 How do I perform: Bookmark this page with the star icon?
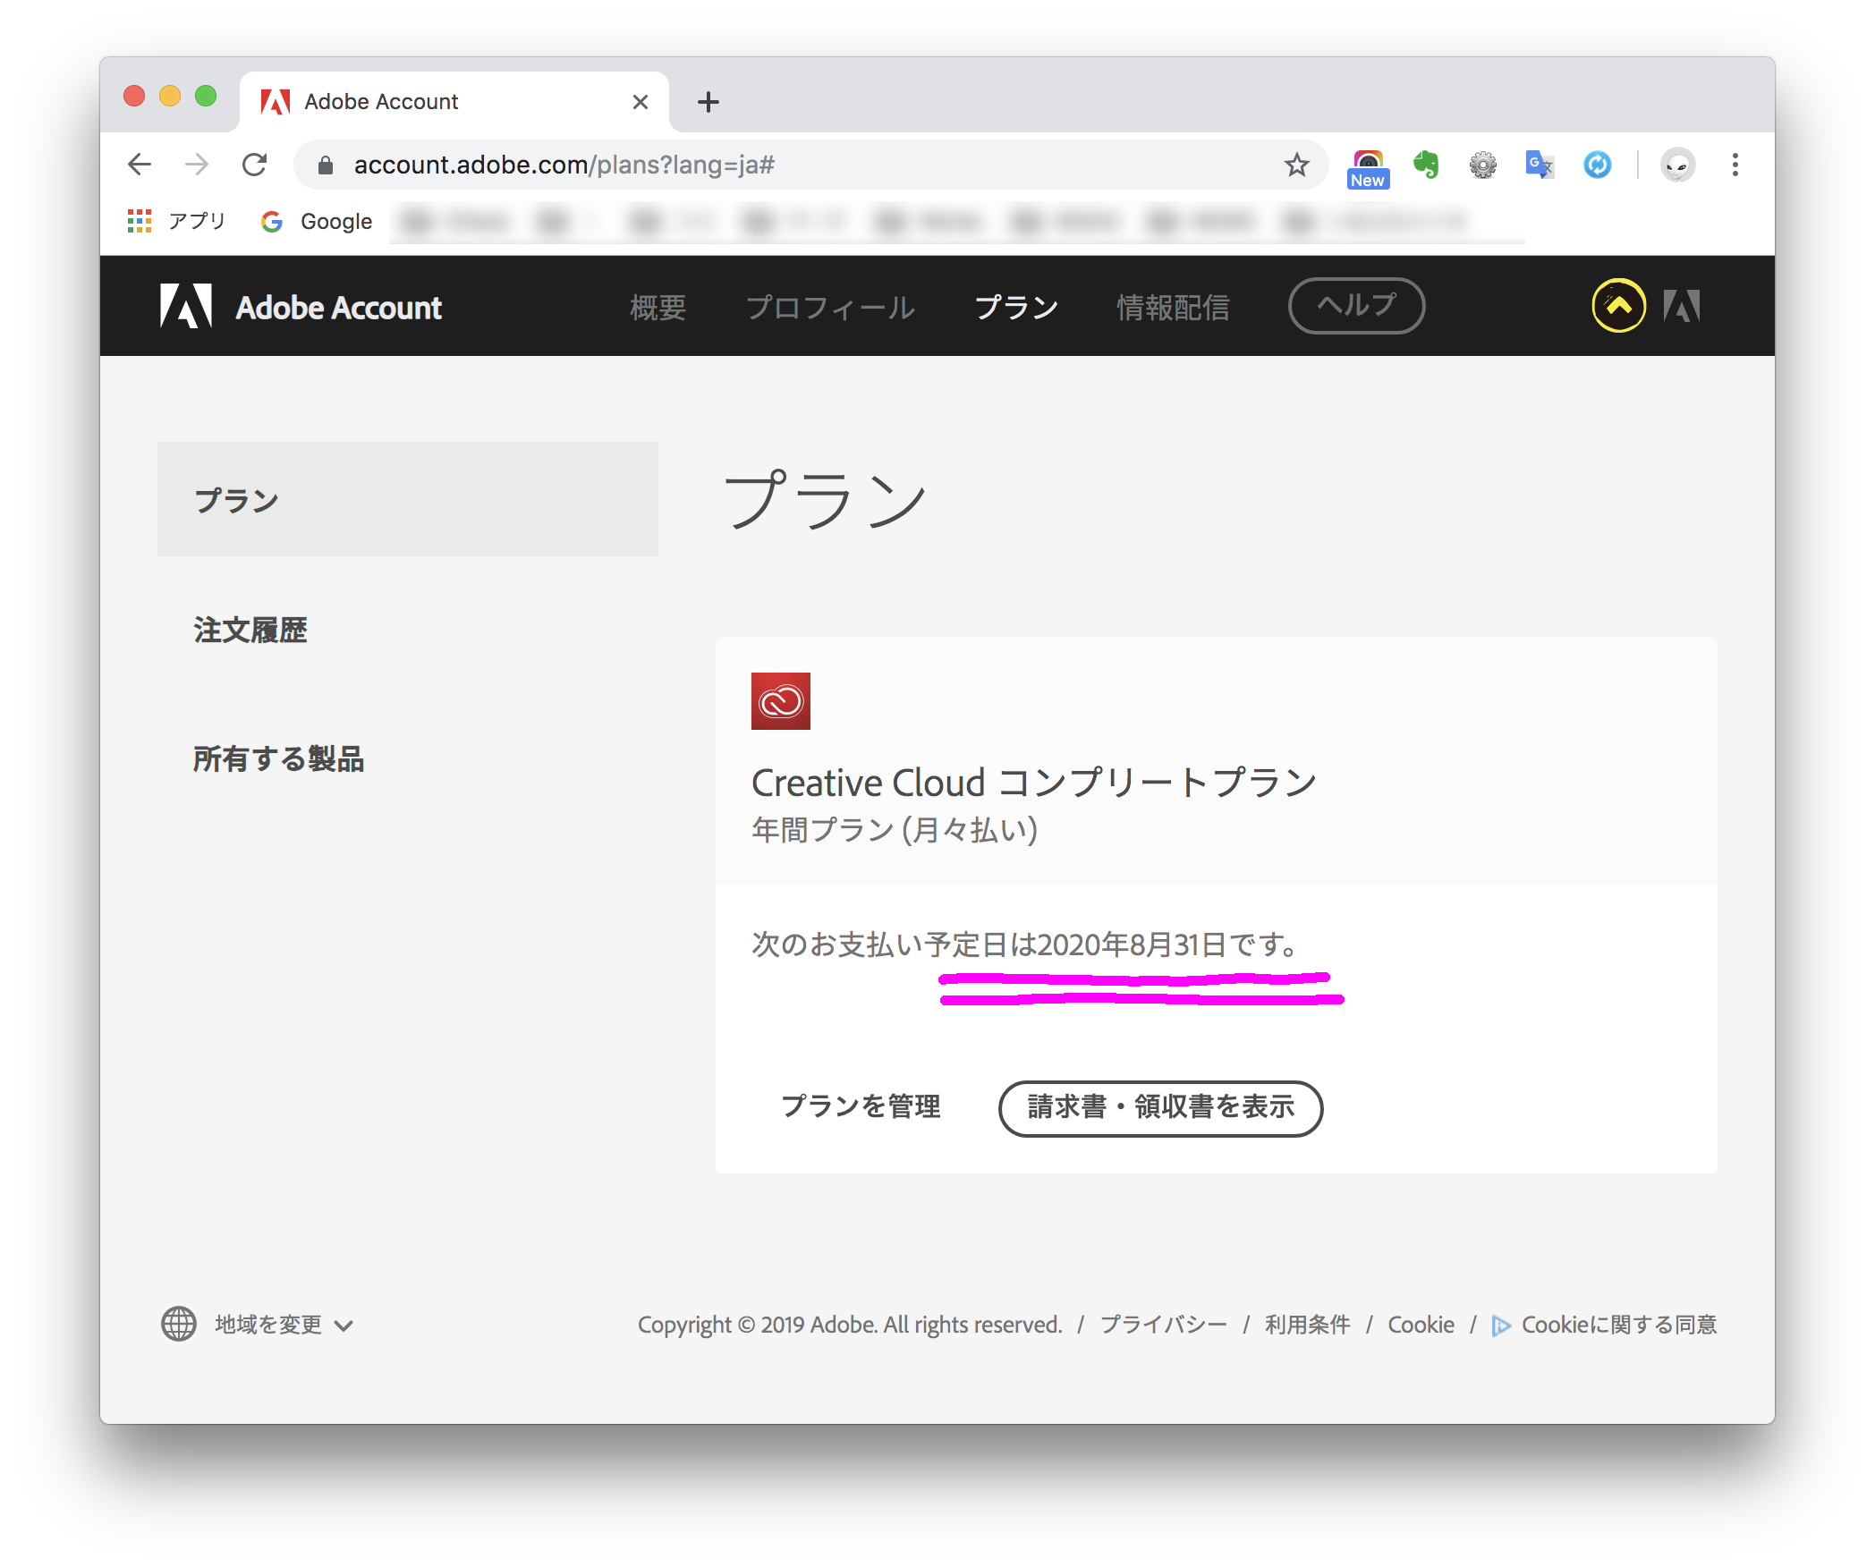pos(1296,165)
